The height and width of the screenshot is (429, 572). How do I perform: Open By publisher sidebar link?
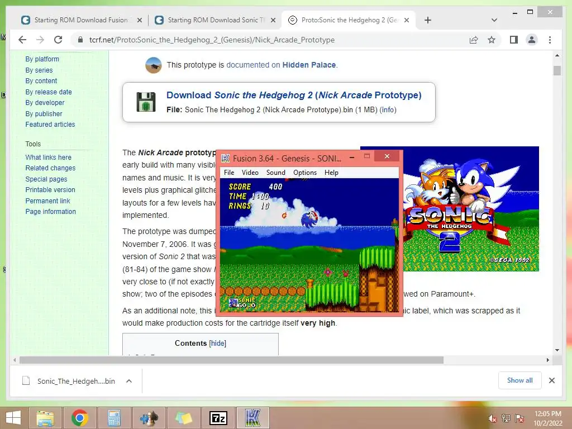click(44, 114)
